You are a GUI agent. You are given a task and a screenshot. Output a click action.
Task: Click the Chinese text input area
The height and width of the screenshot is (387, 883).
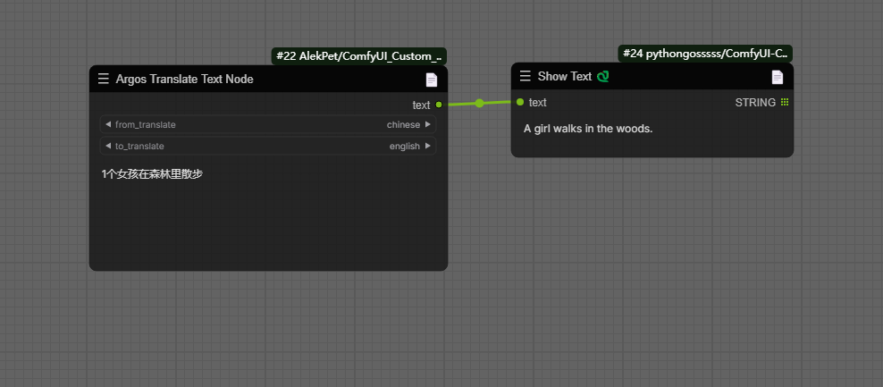coord(268,213)
